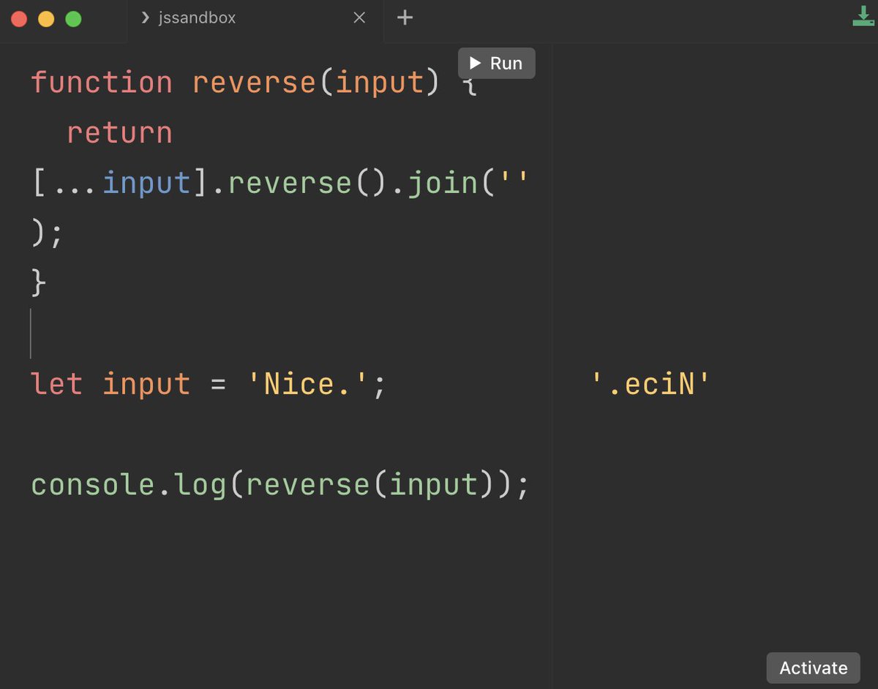Screen dimensions: 878x689
Task: Click the '.reverse()' method call in the code
Action: point(299,183)
